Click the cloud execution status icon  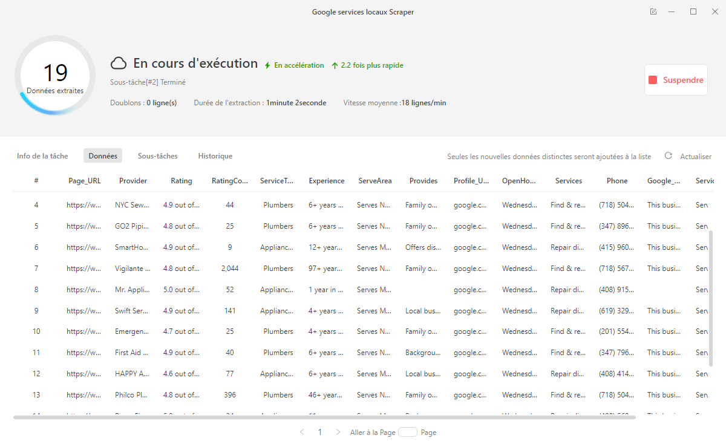[x=119, y=63]
